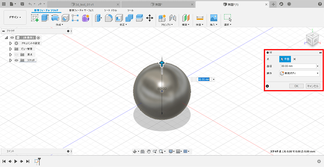
Task: Select the Pan hand tool
Action: (149, 152)
